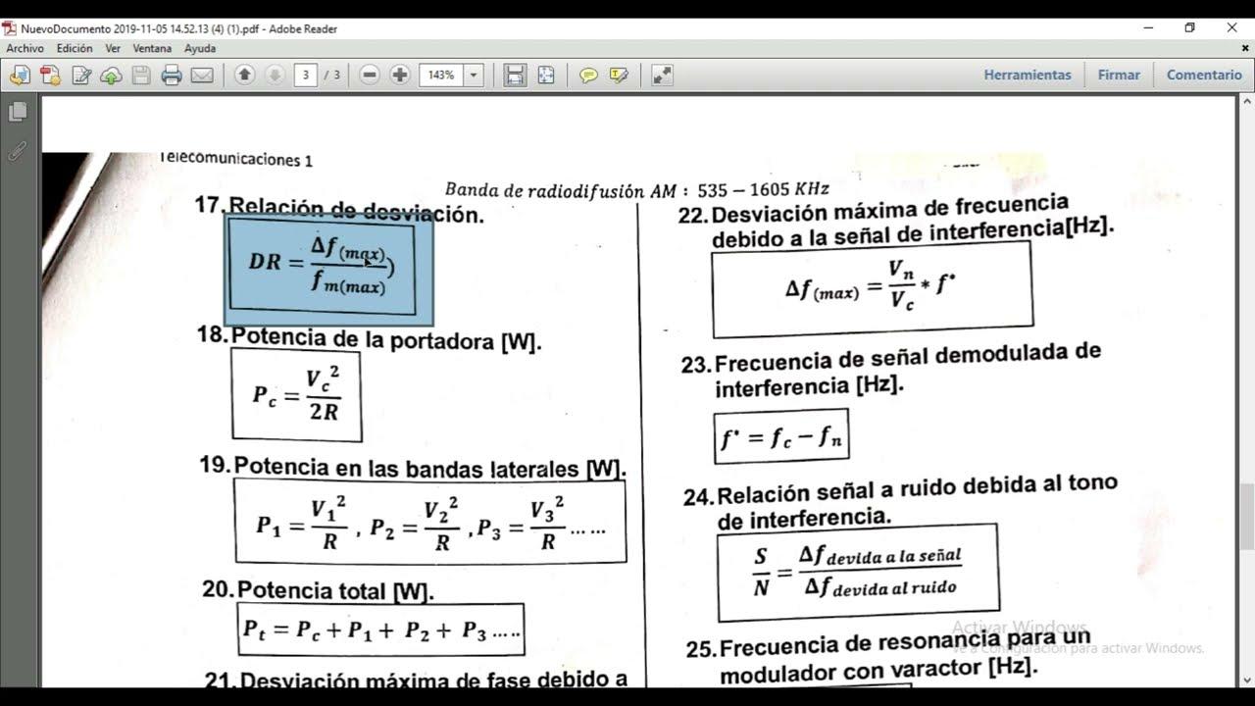The image size is (1255, 706).
Task: Open the Fill & Sign tool icon
Action: coord(82,75)
